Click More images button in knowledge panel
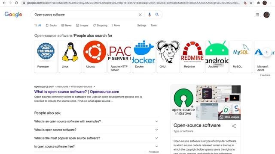 coord(229,117)
